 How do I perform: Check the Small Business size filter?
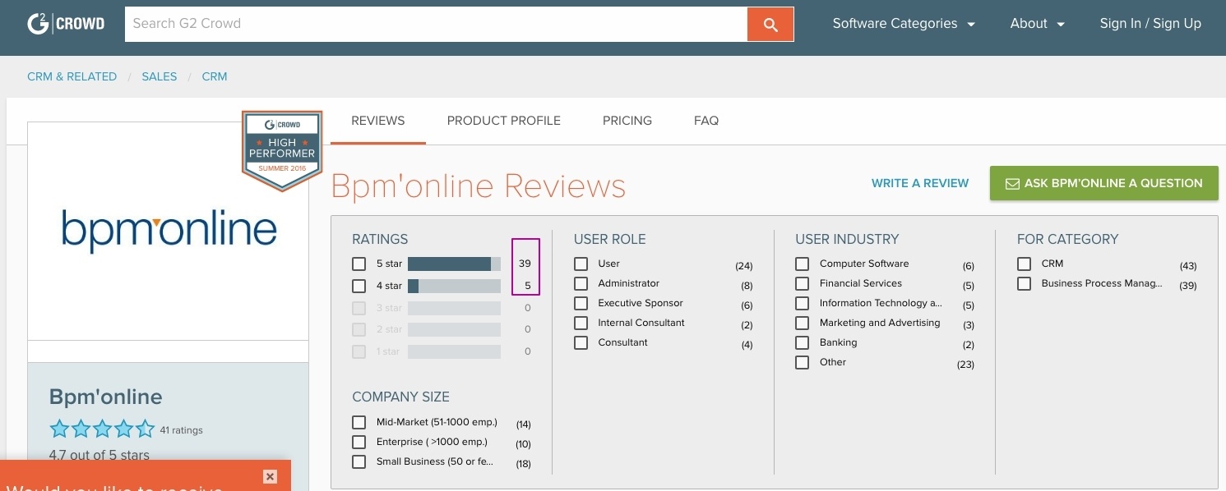(x=359, y=461)
